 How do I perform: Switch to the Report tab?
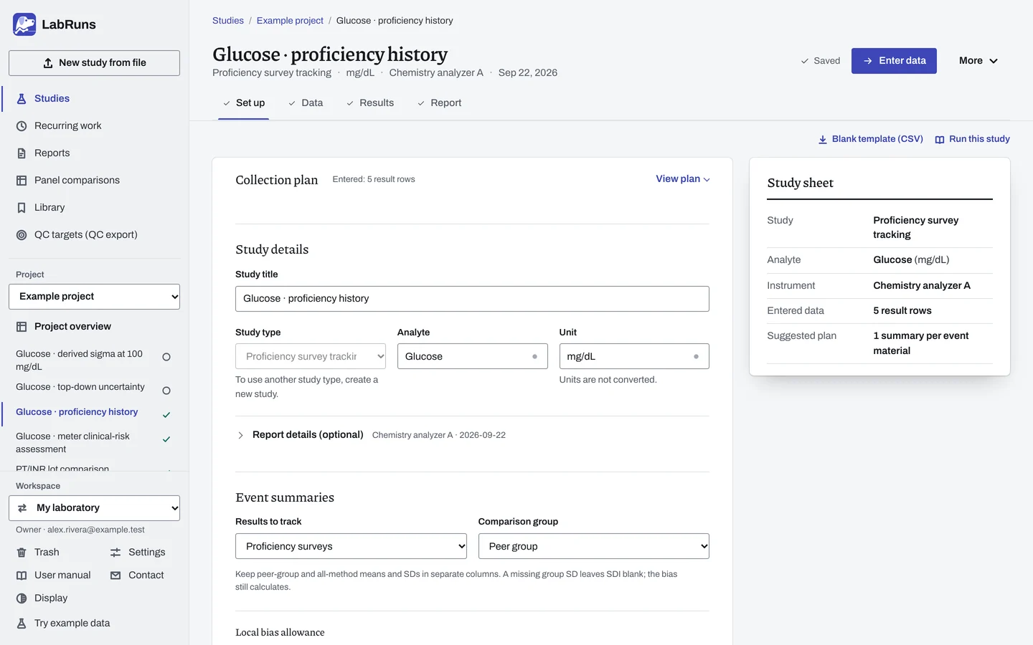[439, 103]
